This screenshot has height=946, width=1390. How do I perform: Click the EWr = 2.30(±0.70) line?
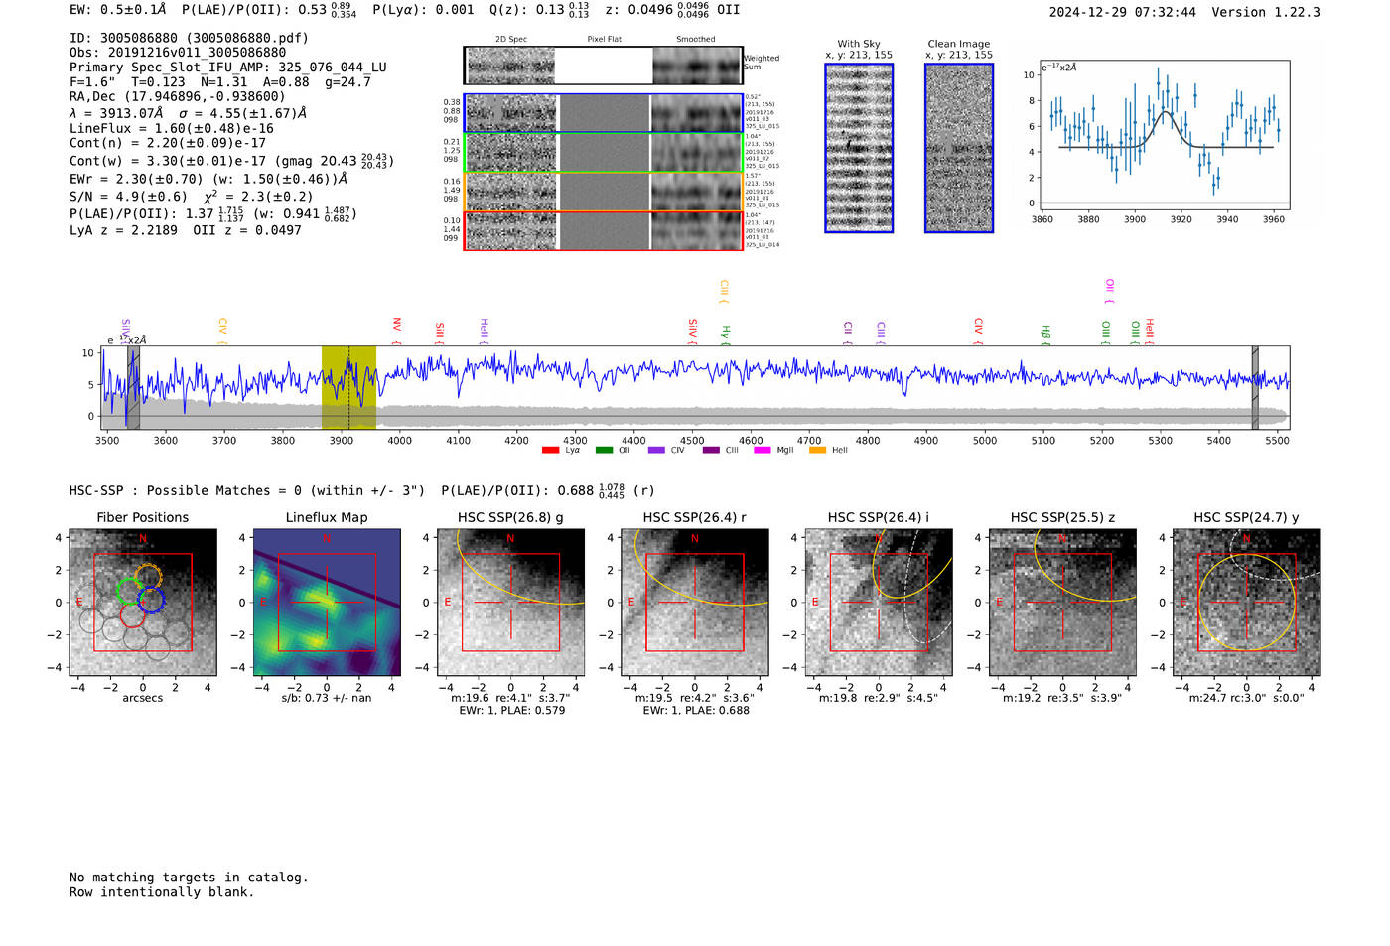tap(208, 179)
